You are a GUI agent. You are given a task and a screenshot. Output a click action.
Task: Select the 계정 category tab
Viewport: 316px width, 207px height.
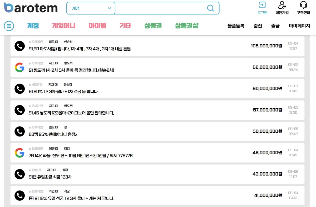click(33, 26)
